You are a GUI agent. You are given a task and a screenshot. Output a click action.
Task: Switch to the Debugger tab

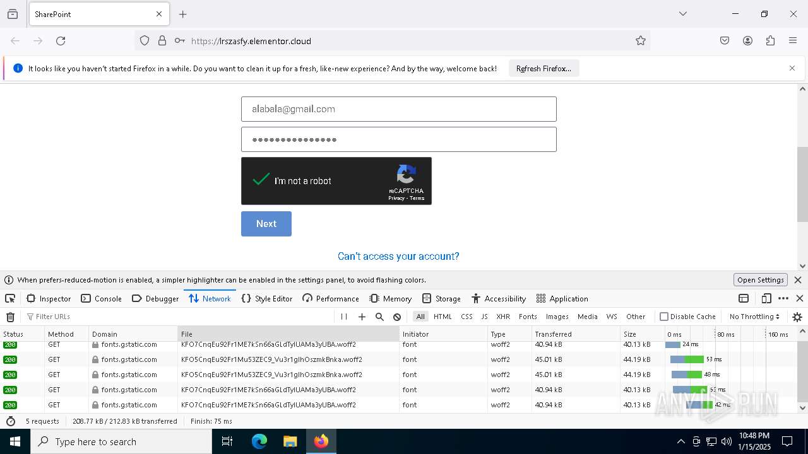(x=155, y=299)
